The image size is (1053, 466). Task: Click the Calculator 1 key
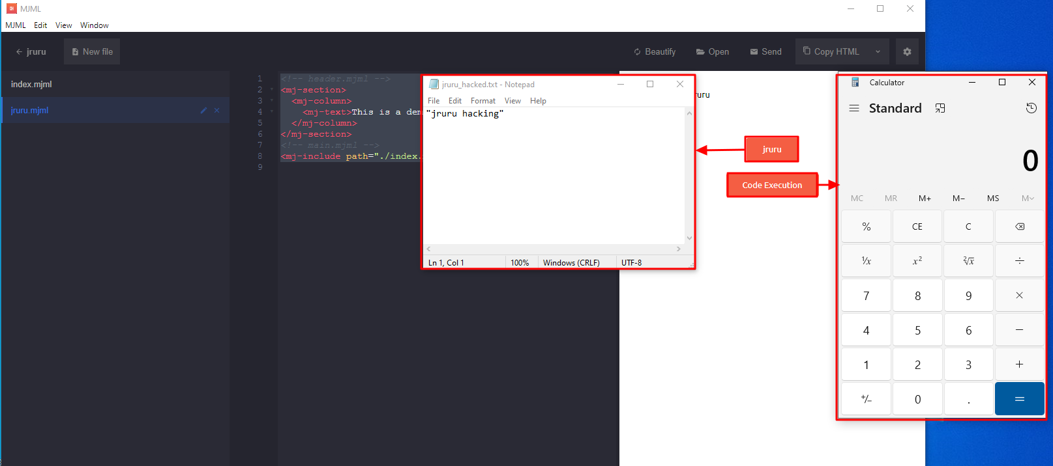[867, 364]
